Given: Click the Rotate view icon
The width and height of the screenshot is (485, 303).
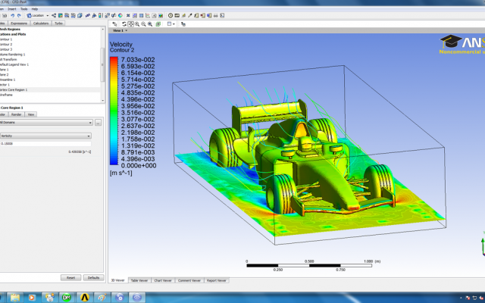Looking at the screenshot, I should coord(124,24).
